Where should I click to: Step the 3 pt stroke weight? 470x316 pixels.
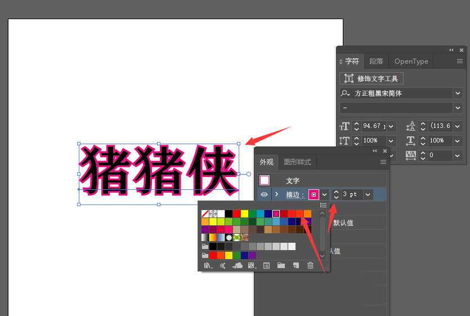(x=336, y=194)
